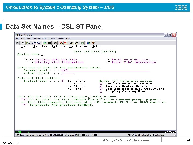Open Utilities in the ISPF action bar
This screenshot has width=193, height=145.
click(79, 46)
